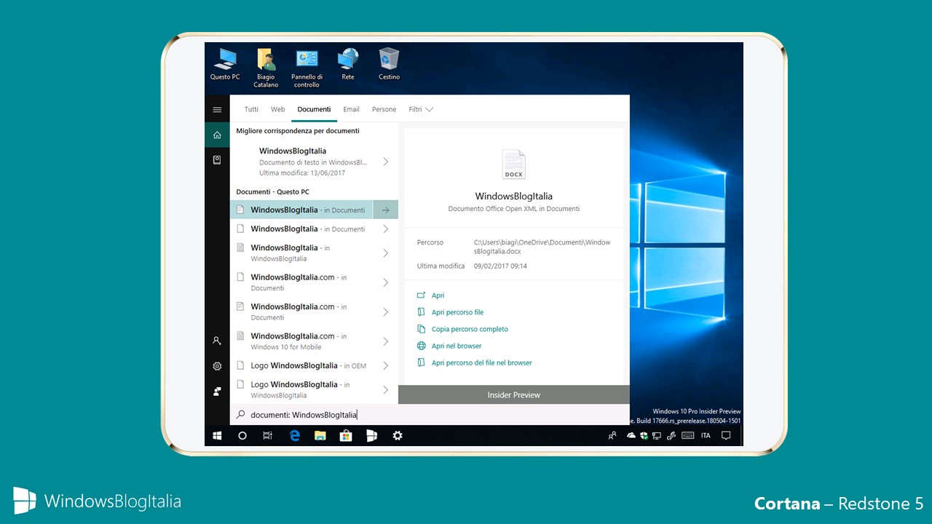Open the Windows Start button
The image size is (932, 524).
(217, 436)
